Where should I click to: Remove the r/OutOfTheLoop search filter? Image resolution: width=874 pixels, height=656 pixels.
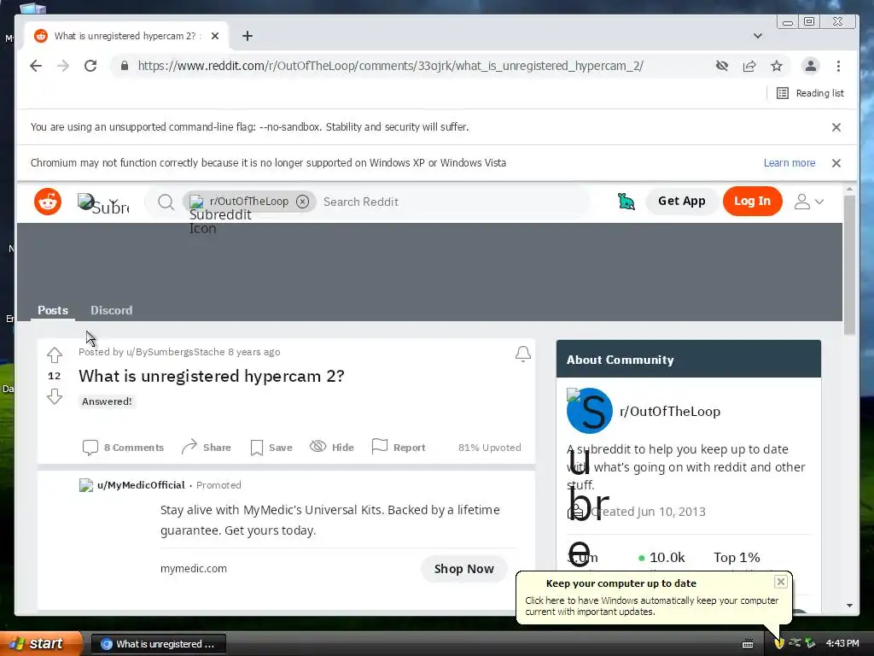[x=302, y=202]
